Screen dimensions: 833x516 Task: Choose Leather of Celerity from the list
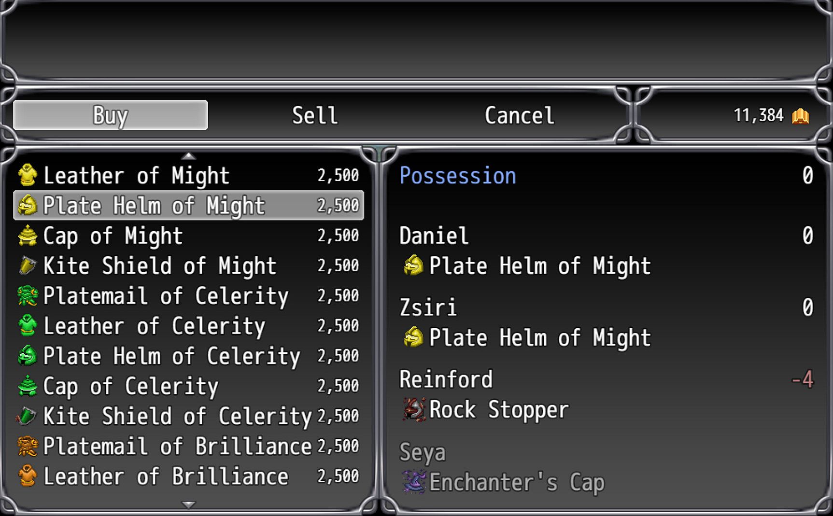tap(154, 326)
